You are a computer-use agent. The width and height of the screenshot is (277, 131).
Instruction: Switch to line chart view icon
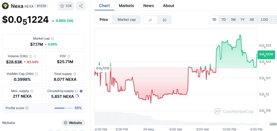click(x=150, y=20)
